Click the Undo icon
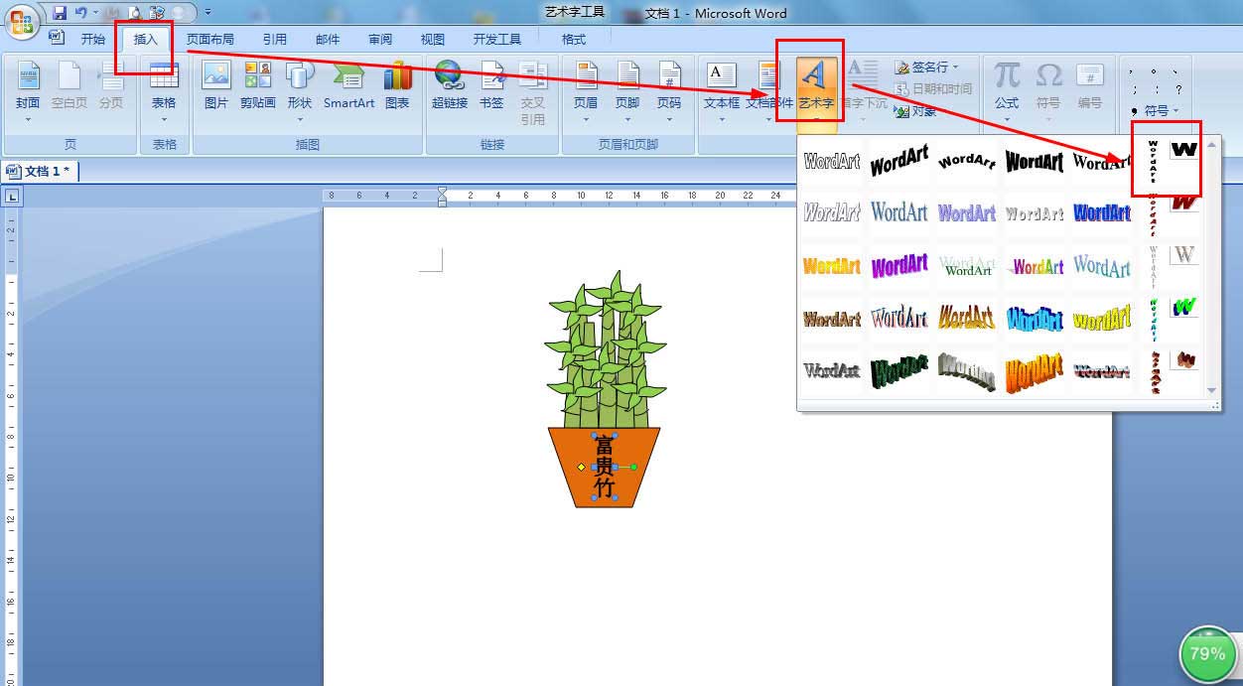The width and height of the screenshot is (1243, 686). point(81,13)
